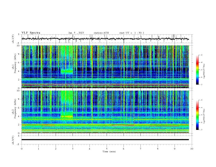Click the log(PSD) label beside ch.1 colorbar
This screenshot has height=167, width=216.
coord(204,71)
